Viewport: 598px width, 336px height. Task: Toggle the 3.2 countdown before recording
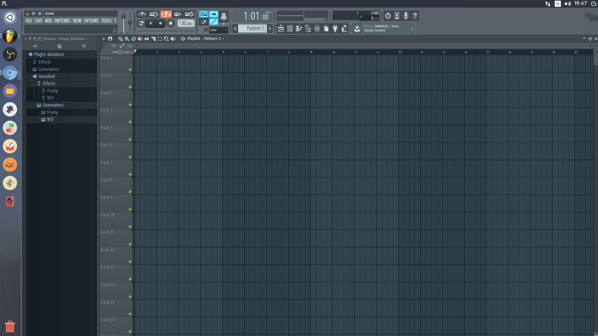166,14
